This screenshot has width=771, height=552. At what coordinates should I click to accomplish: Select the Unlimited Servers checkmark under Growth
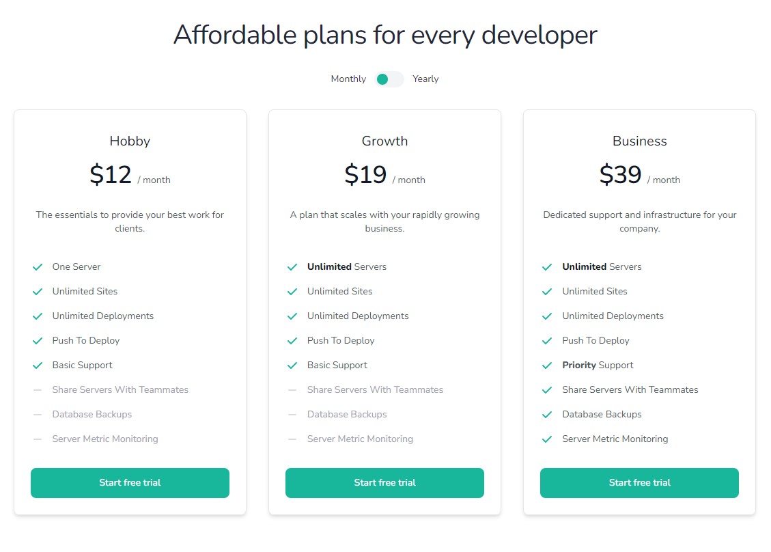293,266
